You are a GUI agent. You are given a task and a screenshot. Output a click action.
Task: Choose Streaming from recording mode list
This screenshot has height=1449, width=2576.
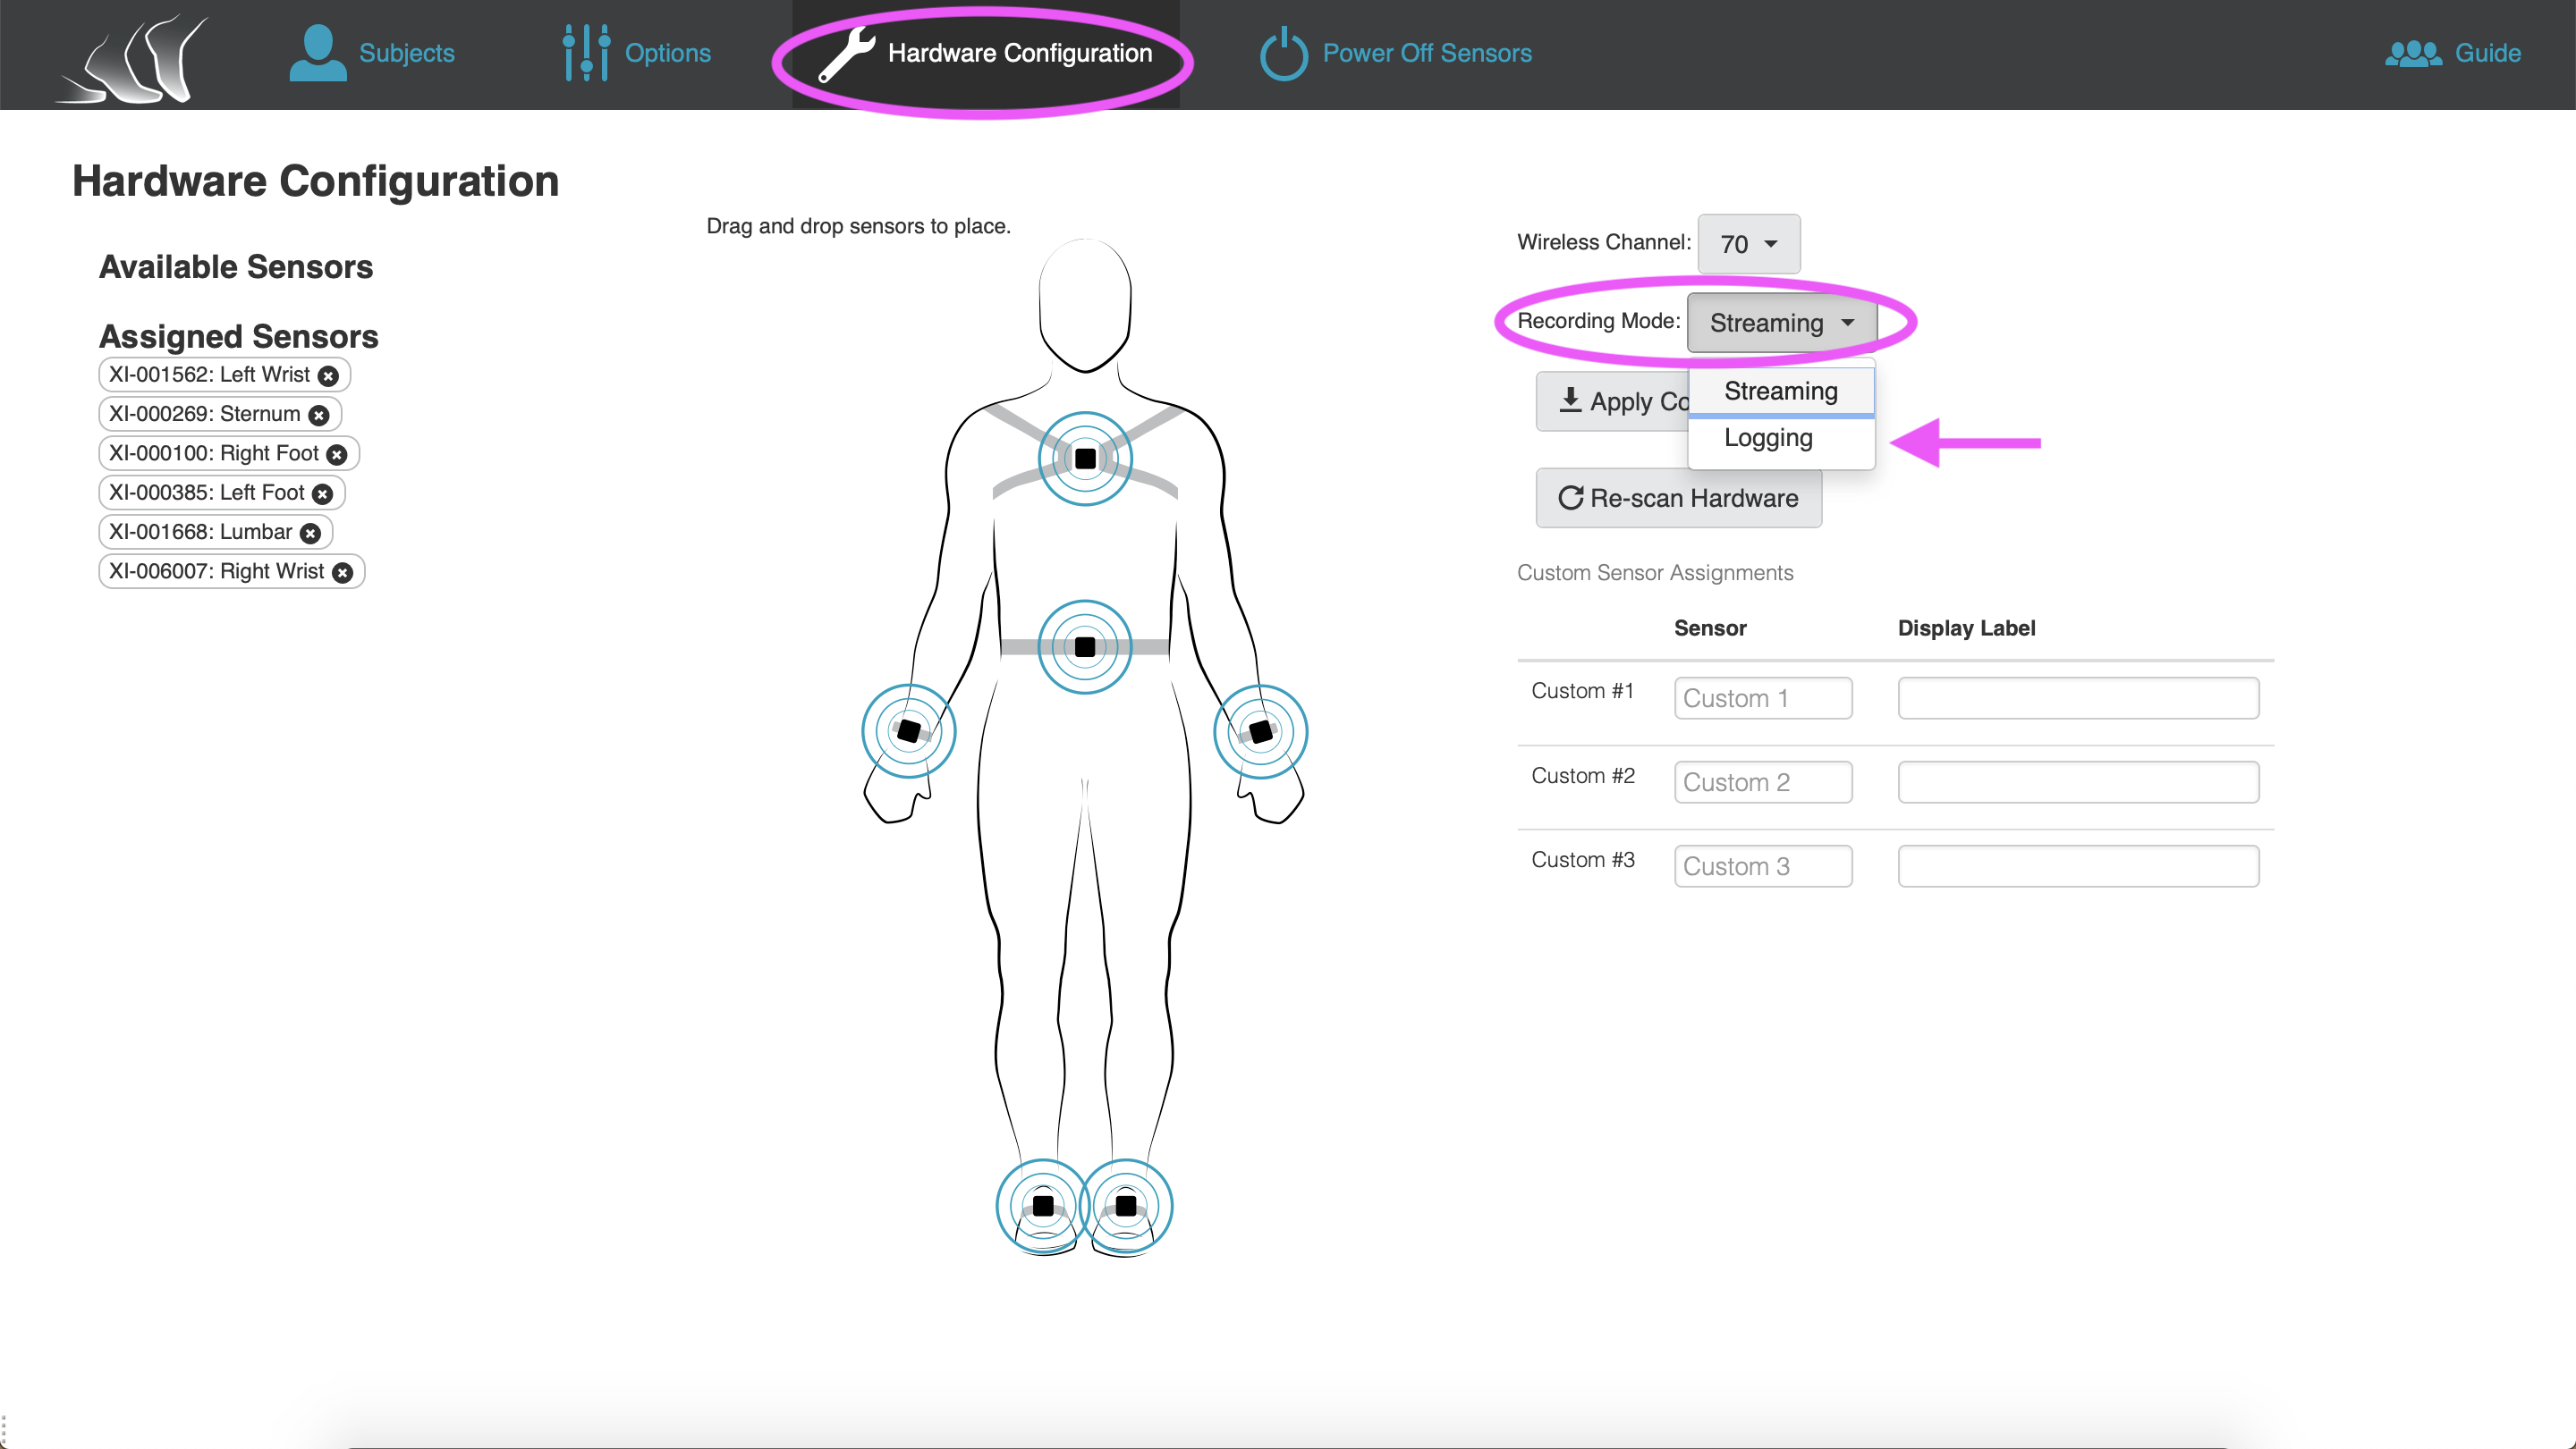pyautogui.click(x=1781, y=392)
